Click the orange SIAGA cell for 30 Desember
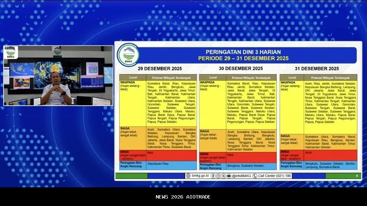367x206 pixels. [251, 141]
